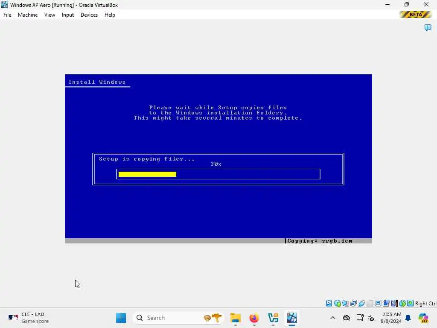Screen dimensions: 437x328
Task: Click the Windows XP Aero VM taskbar icon
Action: pos(292,318)
